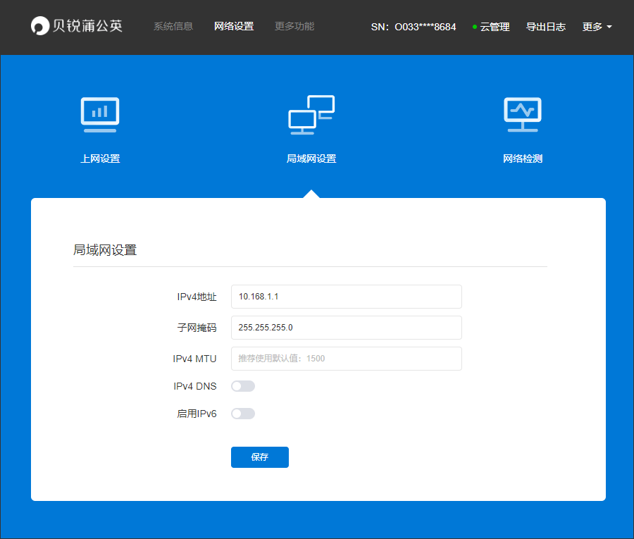634x539 pixels.
Task: Select the 上网设置 text label
Action: tap(100, 158)
